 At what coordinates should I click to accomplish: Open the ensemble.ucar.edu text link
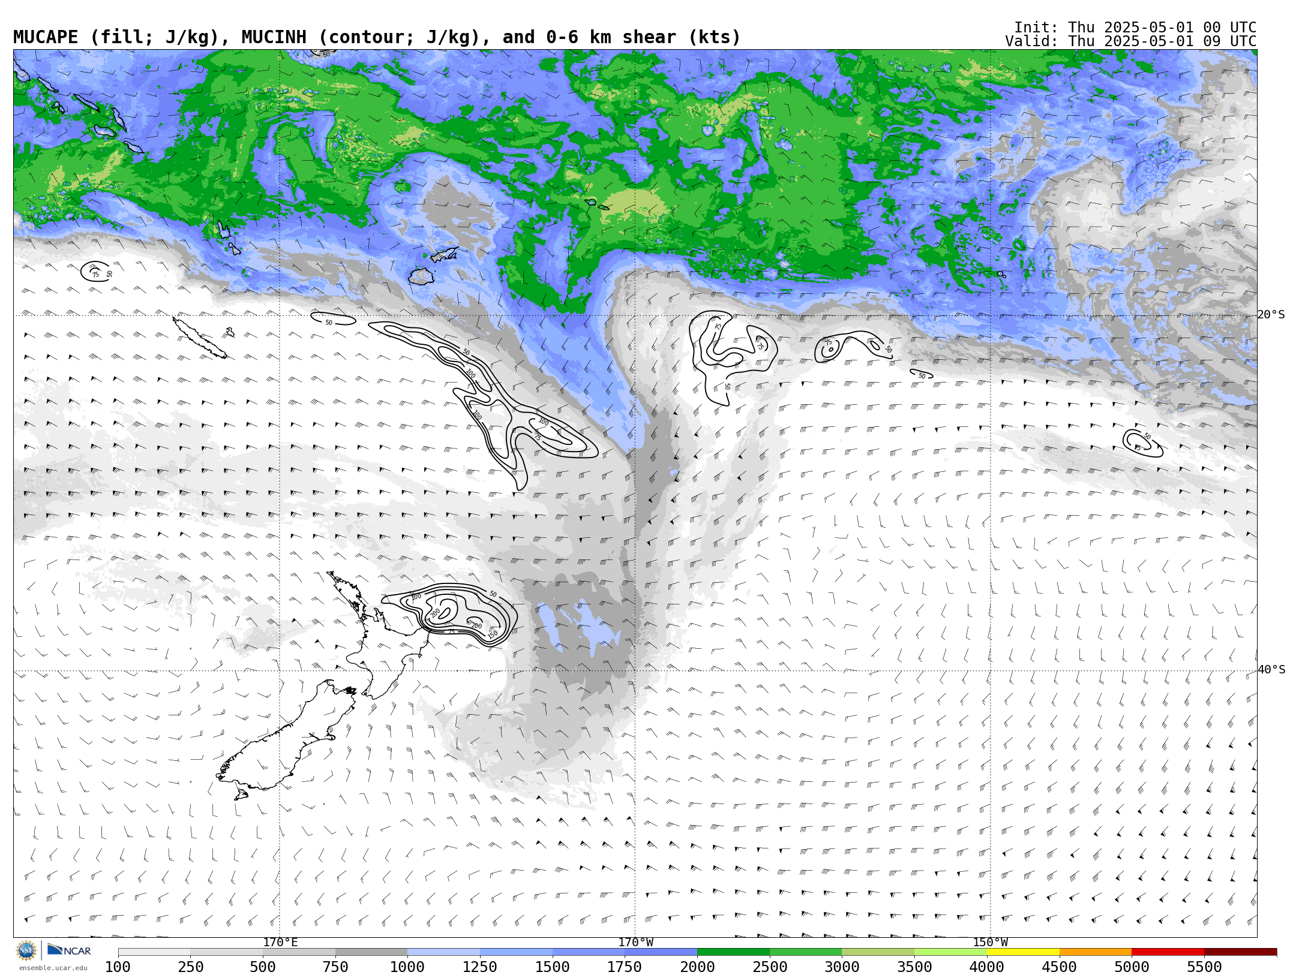click(53, 968)
